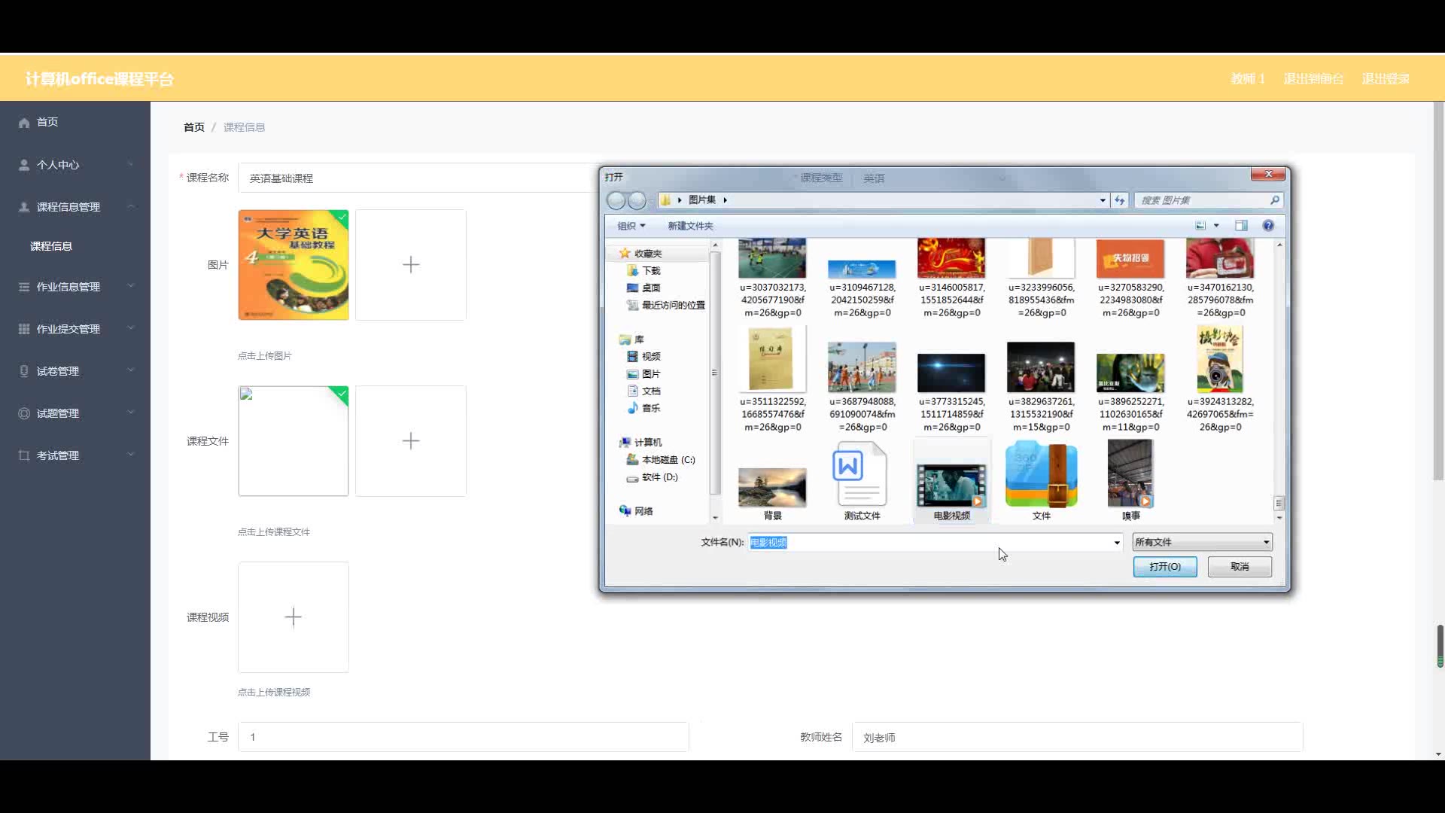Click the refresh icon beside the address bar

pos(1120,200)
